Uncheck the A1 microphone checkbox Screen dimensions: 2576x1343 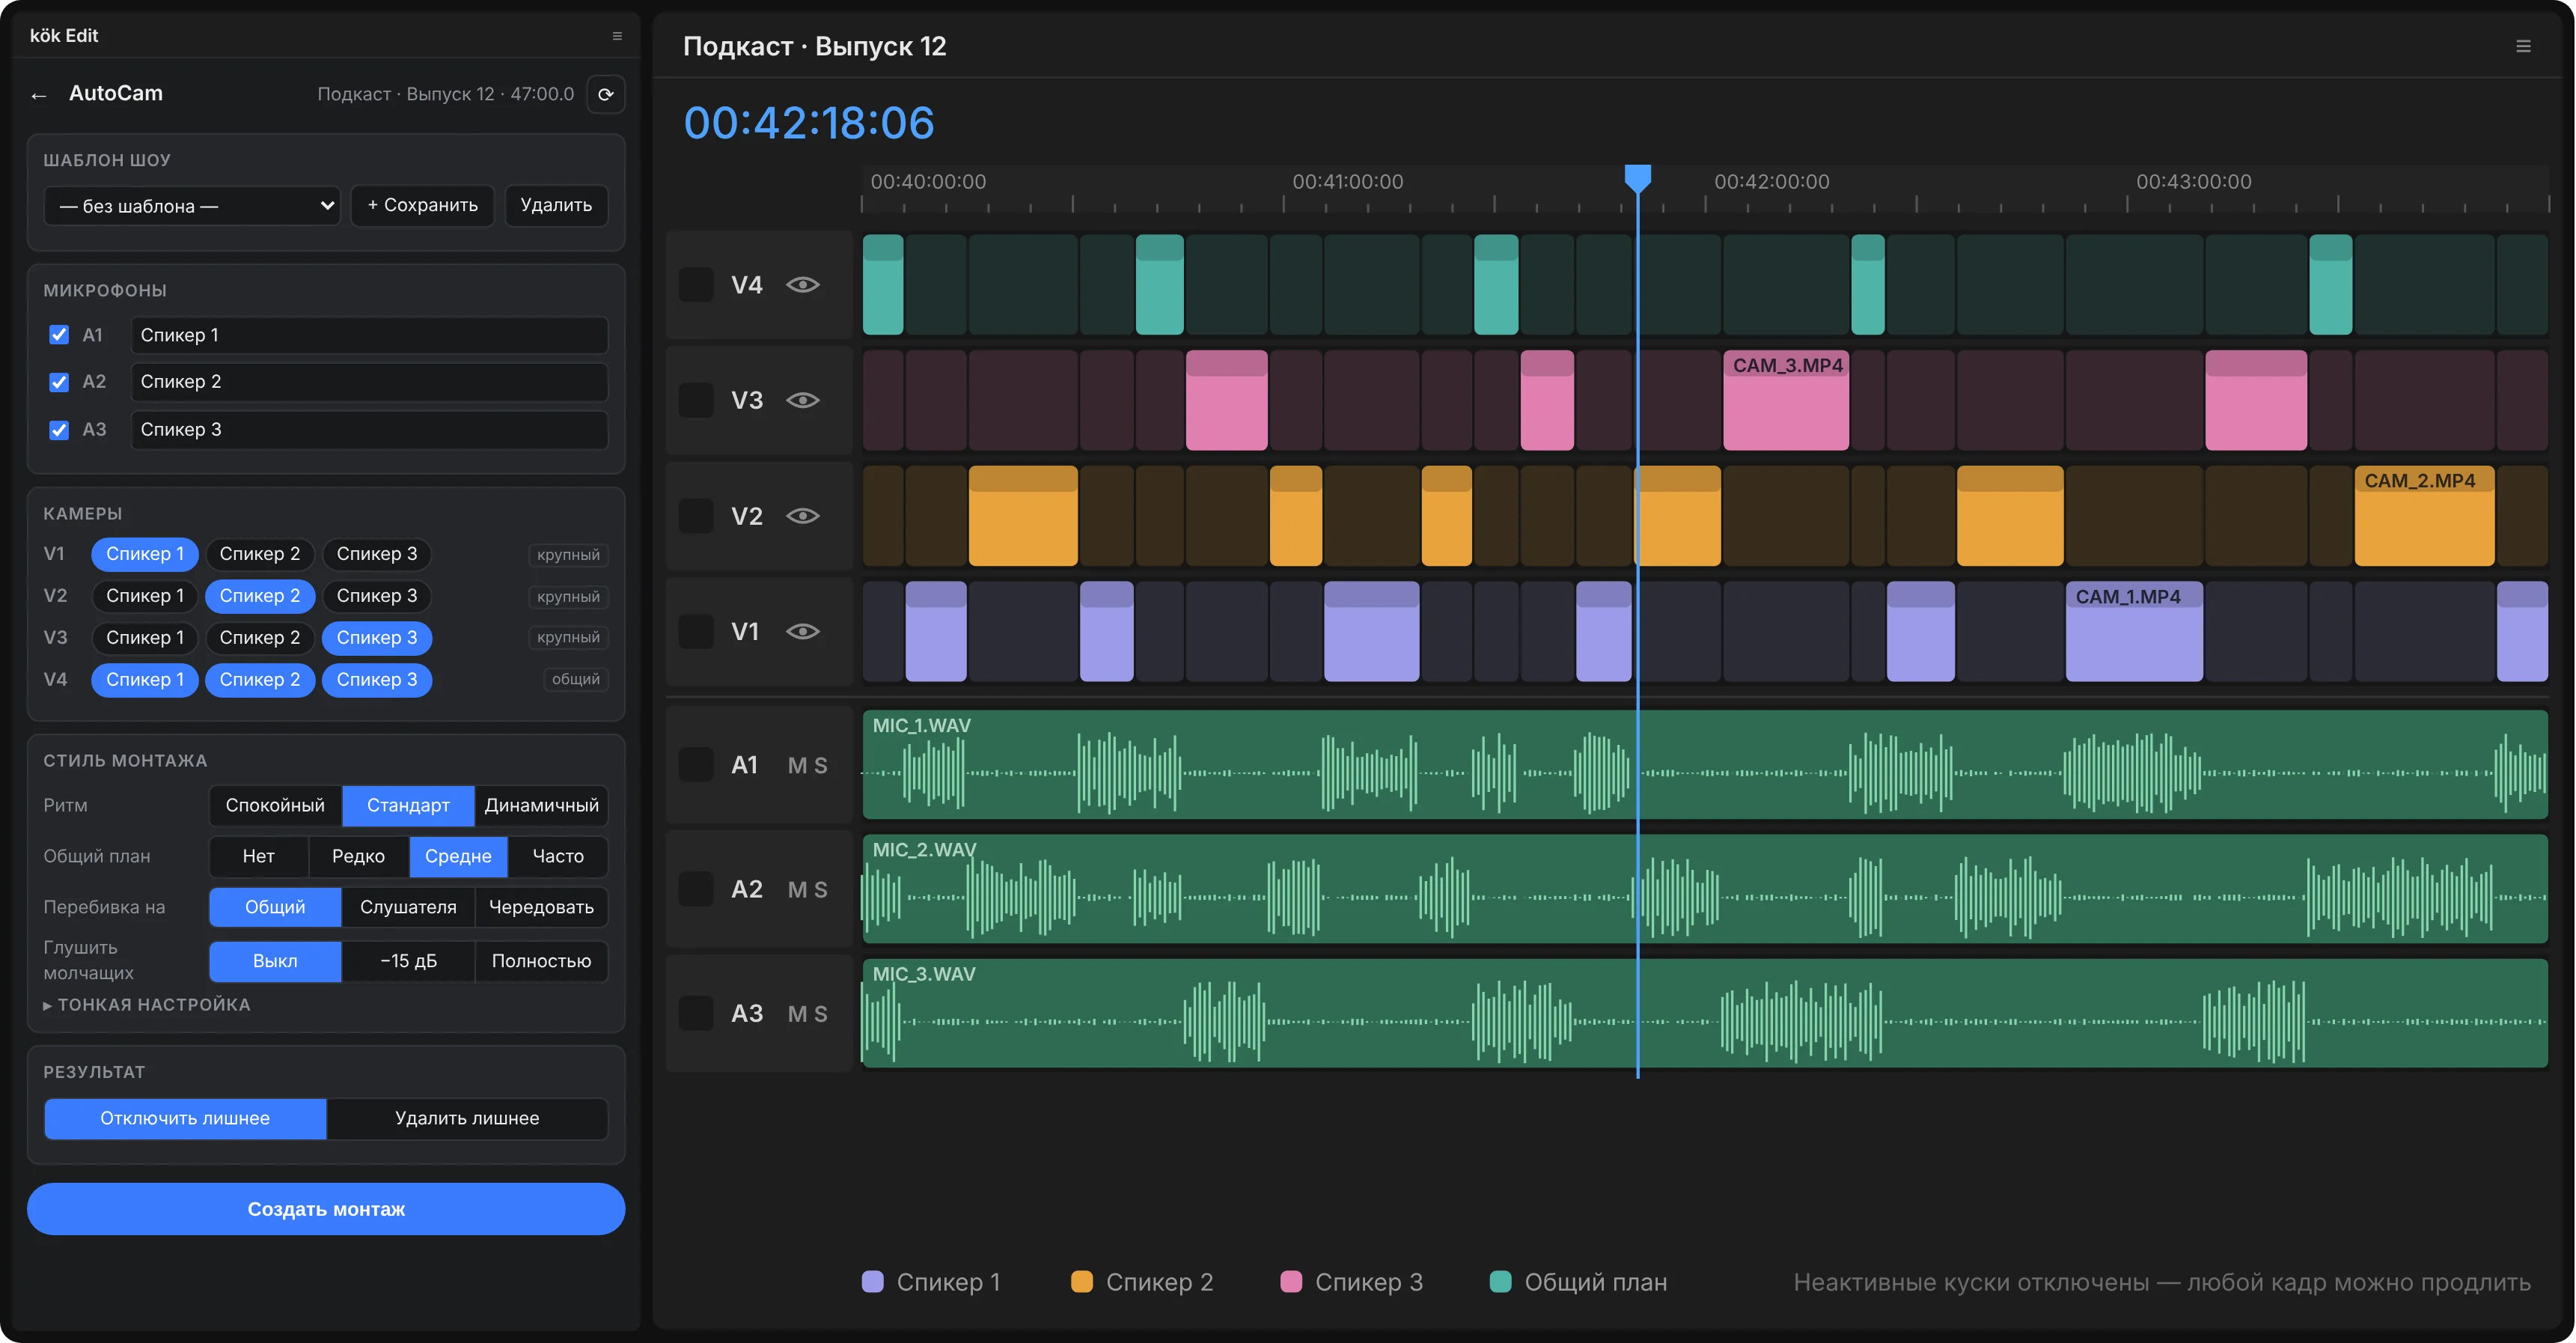[59, 335]
